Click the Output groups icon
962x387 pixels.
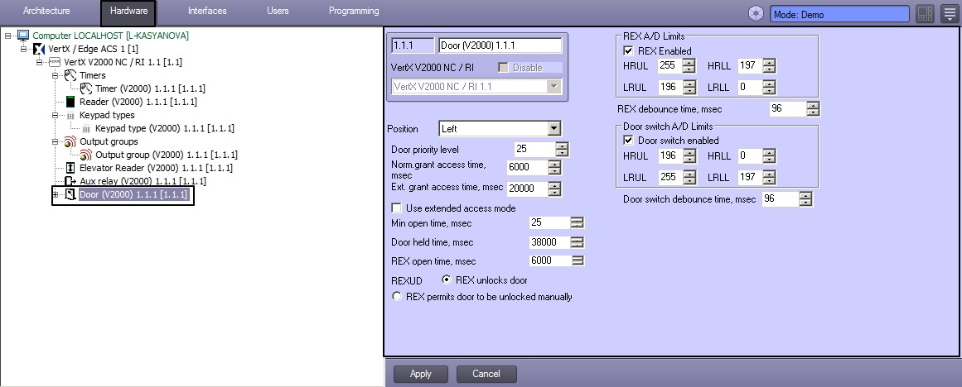pos(70,141)
